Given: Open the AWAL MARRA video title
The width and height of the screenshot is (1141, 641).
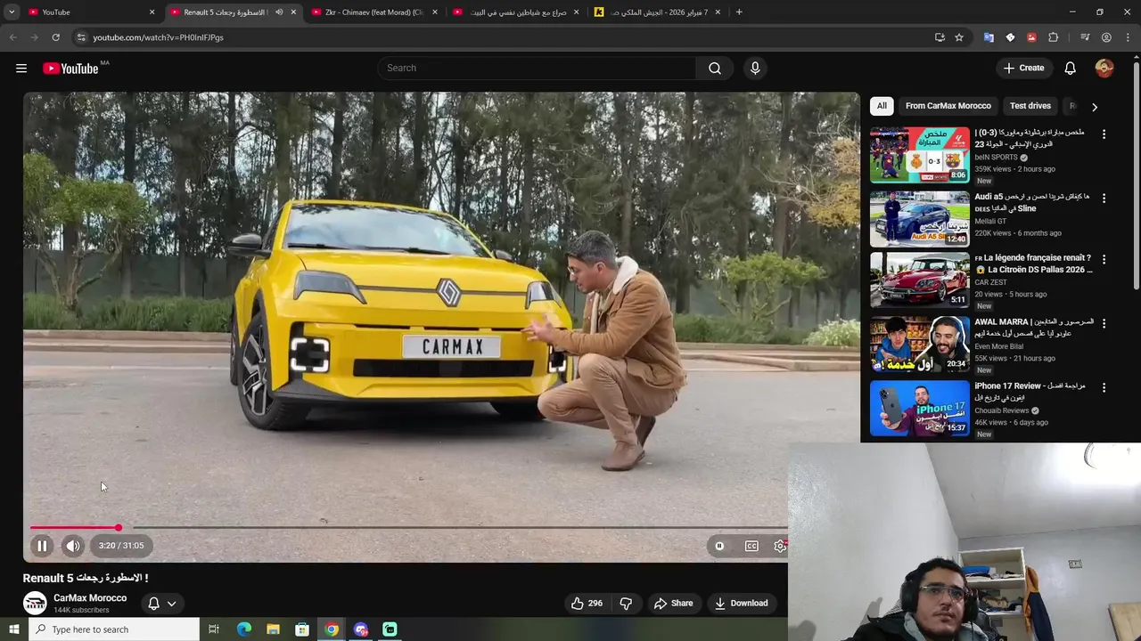Looking at the screenshot, I should pyautogui.click(x=1034, y=328).
